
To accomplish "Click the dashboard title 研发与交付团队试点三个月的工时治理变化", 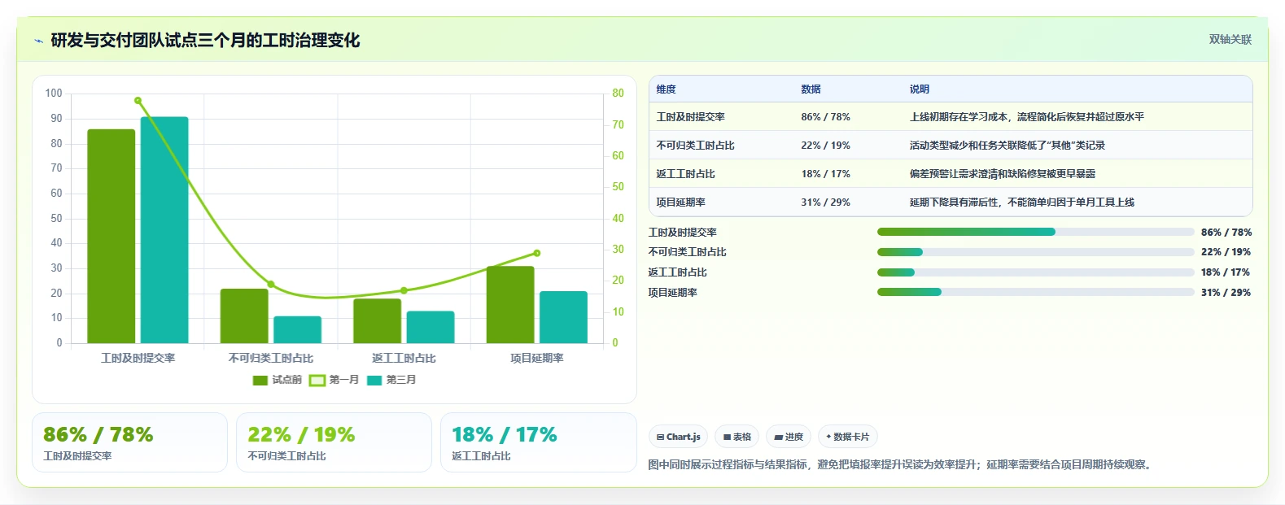I will pos(205,40).
